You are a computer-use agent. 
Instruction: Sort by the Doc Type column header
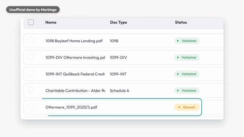119,22
